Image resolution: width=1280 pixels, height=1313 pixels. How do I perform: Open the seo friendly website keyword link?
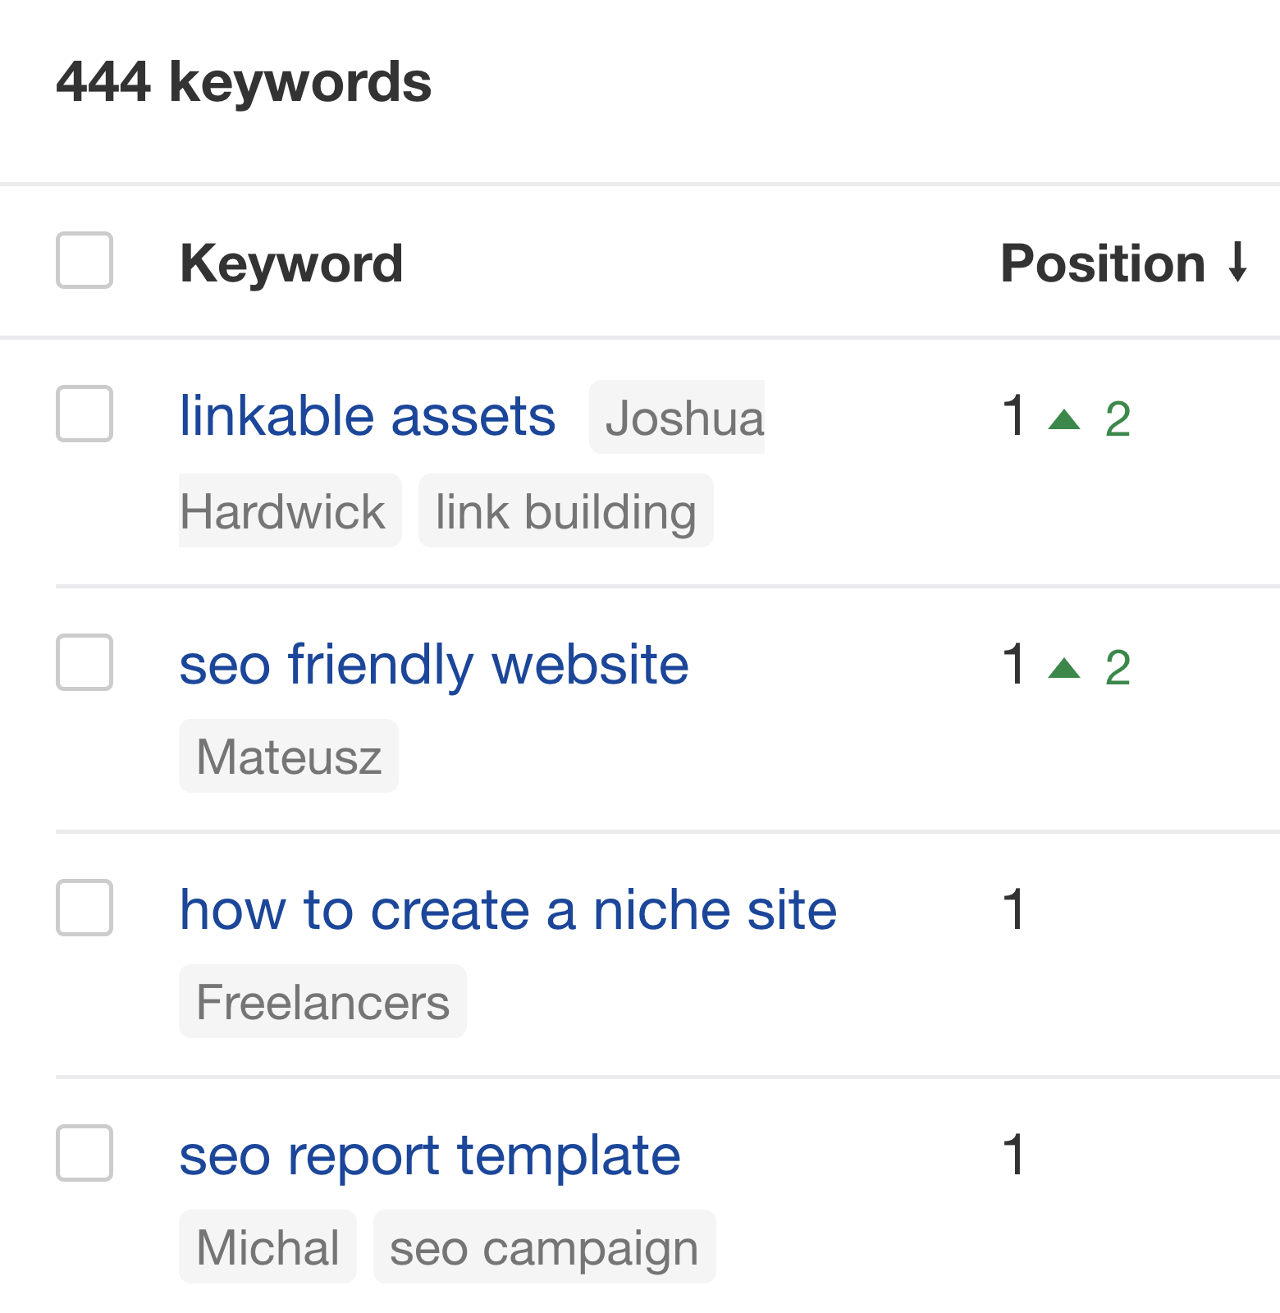point(435,665)
